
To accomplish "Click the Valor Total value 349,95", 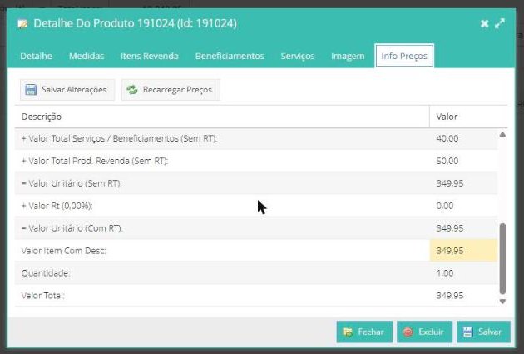I will [450, 296].
